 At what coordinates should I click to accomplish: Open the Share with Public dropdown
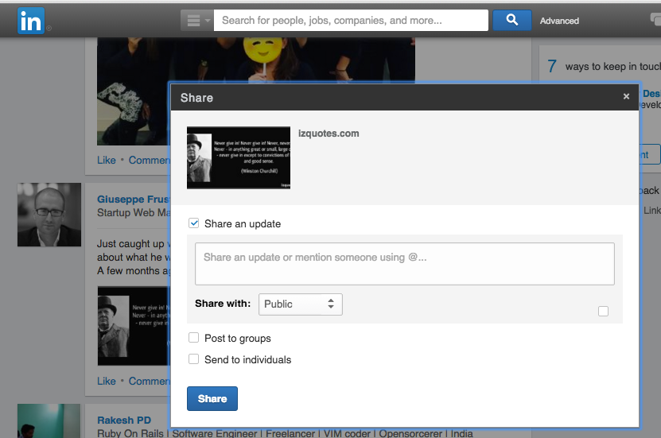301,304
